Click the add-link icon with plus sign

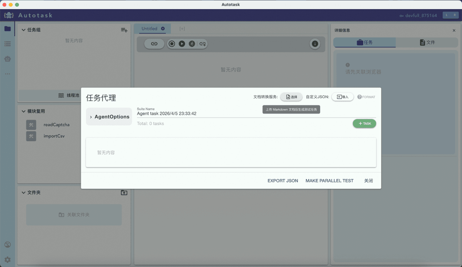(x=203, y=44)
